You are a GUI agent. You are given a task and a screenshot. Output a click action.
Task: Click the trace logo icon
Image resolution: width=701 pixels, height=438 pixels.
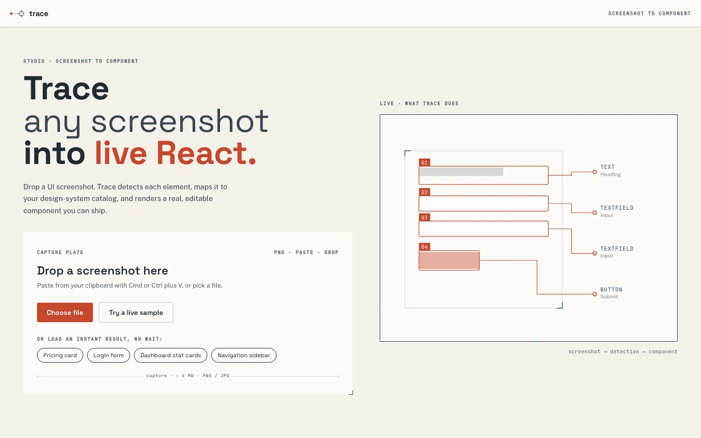(17, 14)
